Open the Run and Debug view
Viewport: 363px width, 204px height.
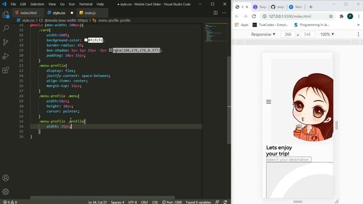(x=6, y=56)
